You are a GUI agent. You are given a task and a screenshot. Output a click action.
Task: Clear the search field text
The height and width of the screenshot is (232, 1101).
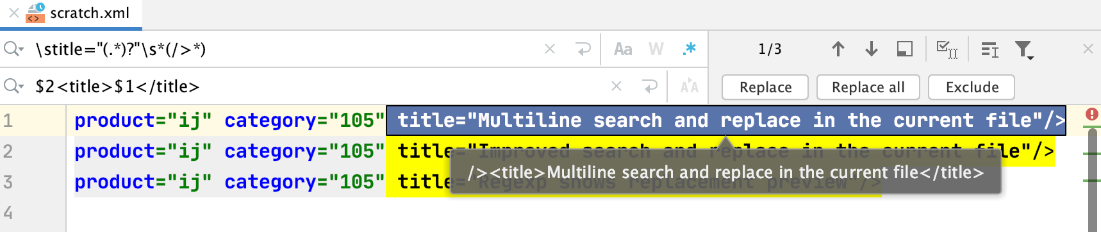click(550, 49)
